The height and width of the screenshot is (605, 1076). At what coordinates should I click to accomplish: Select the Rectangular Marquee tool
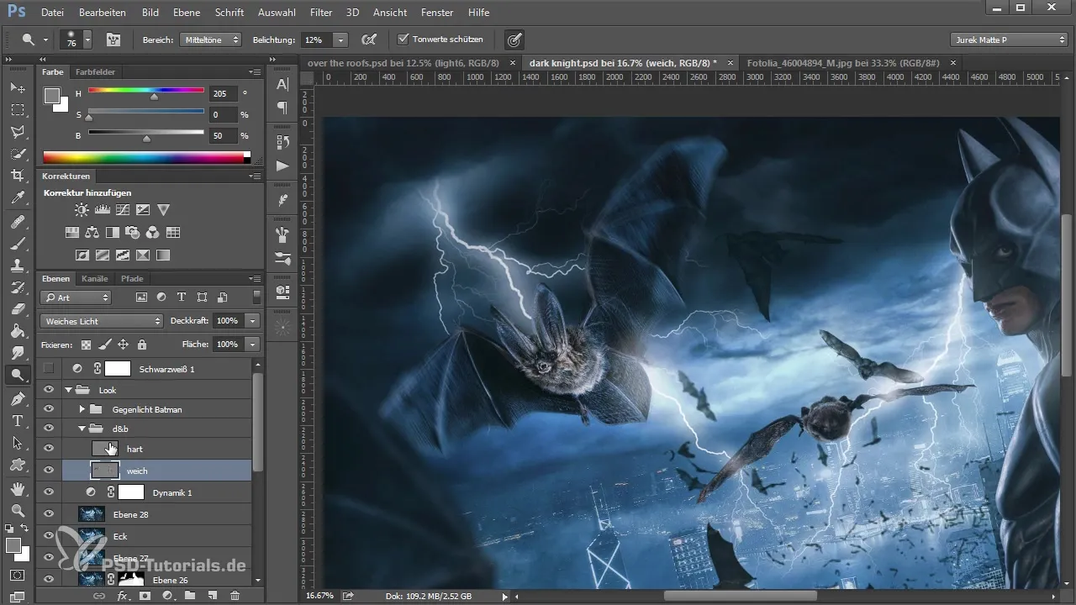(x=17, y=109)
